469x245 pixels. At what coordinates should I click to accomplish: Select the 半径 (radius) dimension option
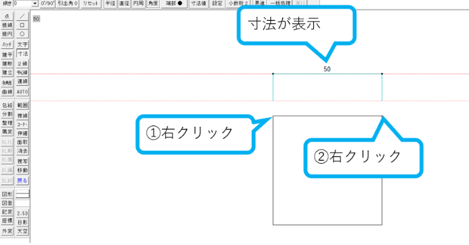pyautogui.click(x=110, y=3)
